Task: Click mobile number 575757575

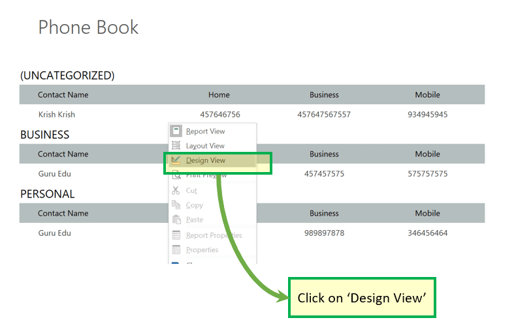Action: tap(427, 174)
